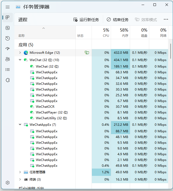Screen dimensions: 173x191
Task: Click the 应用 (5) section heading
Action: [26, 45]
